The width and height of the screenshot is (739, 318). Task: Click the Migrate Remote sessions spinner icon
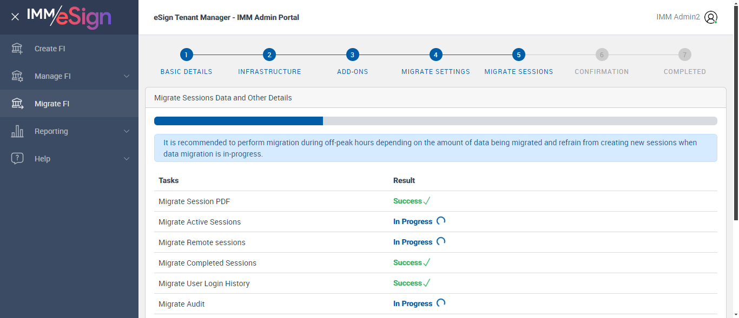[x=441, y=241]
